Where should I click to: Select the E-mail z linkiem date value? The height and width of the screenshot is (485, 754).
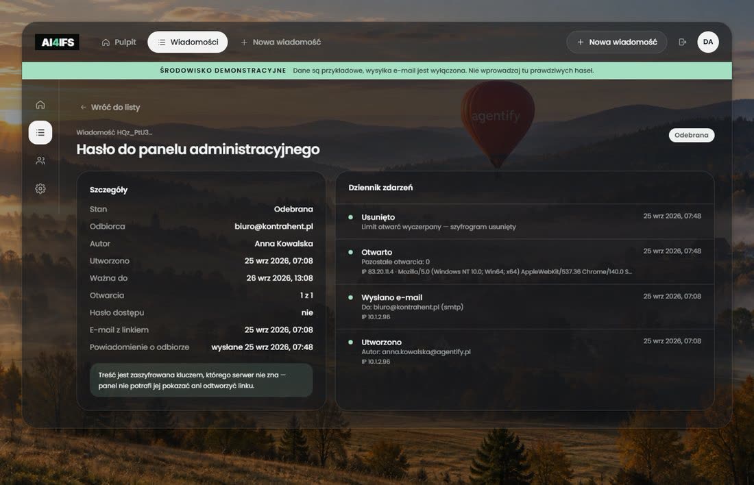click(278, 330)
